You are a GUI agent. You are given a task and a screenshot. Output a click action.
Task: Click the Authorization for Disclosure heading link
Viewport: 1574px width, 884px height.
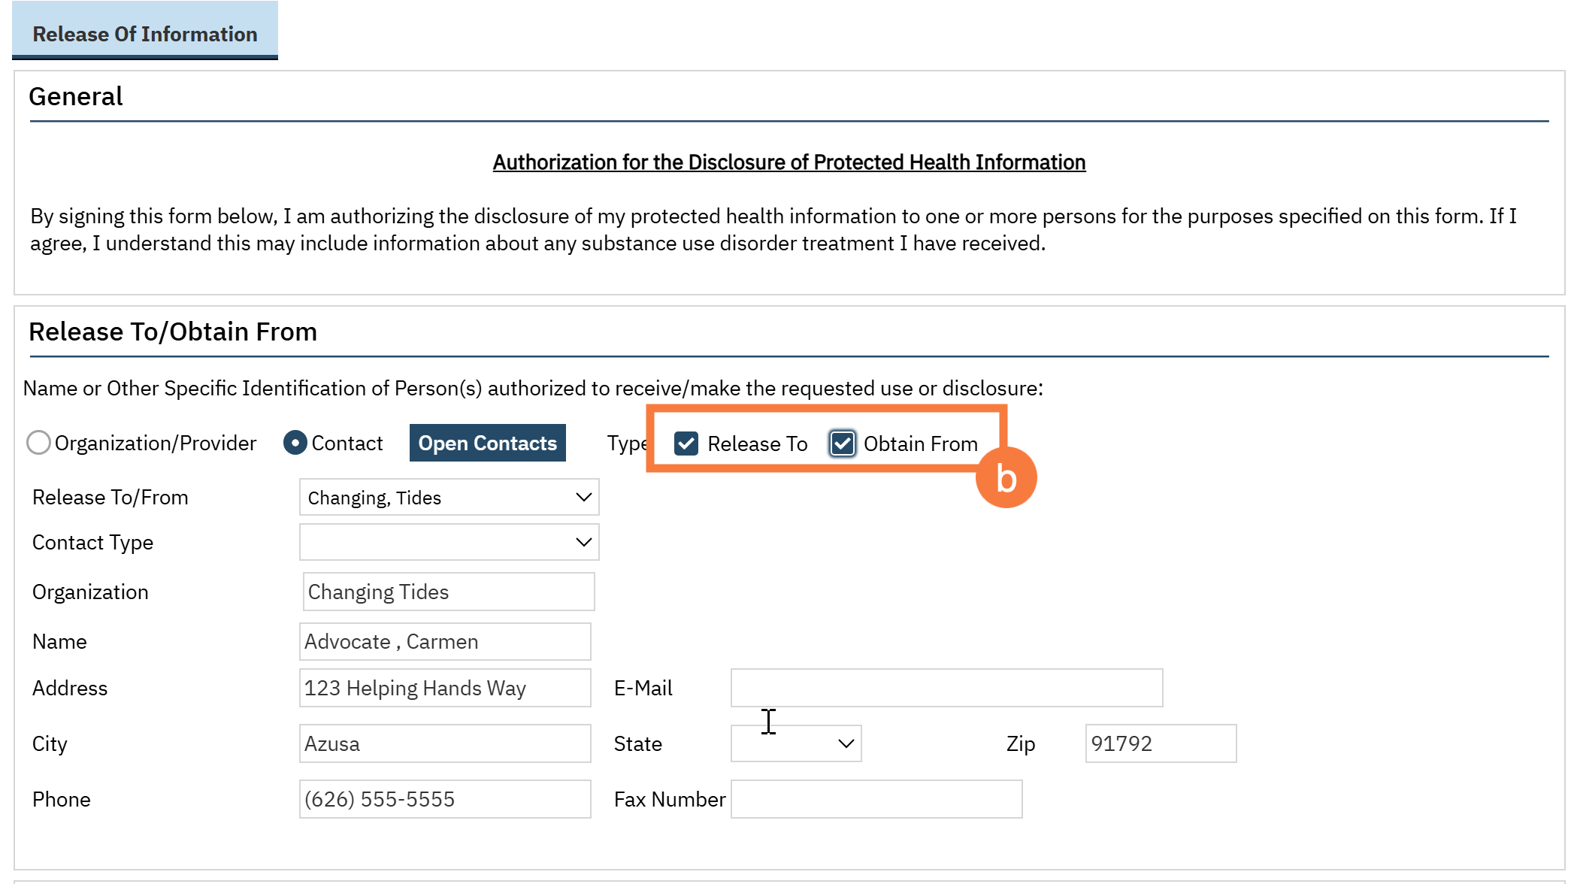click(789, 162)
